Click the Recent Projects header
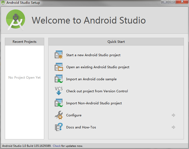189x149 pixels. tap(24, 42)
